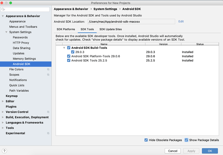The width and height of the screenshot is (223, 155).
Task: Switch to SDK Platforms tab
Action: [66, 29]
